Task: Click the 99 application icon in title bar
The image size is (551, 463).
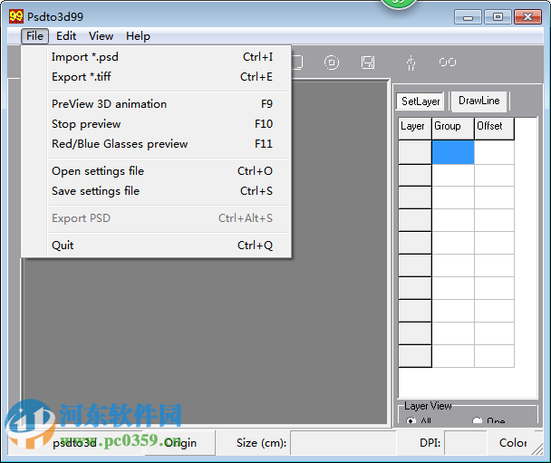Action: click(x=15, y=16)
